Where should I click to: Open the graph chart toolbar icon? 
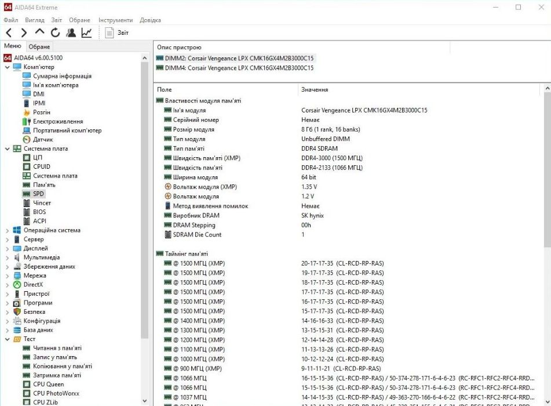click(86, 32)
